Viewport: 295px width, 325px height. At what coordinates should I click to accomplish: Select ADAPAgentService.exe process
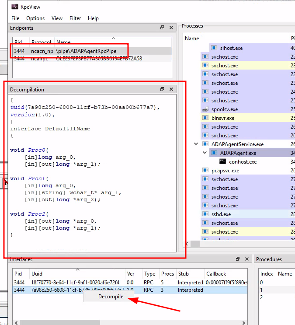pyautogui.click(x=237, y=144)
